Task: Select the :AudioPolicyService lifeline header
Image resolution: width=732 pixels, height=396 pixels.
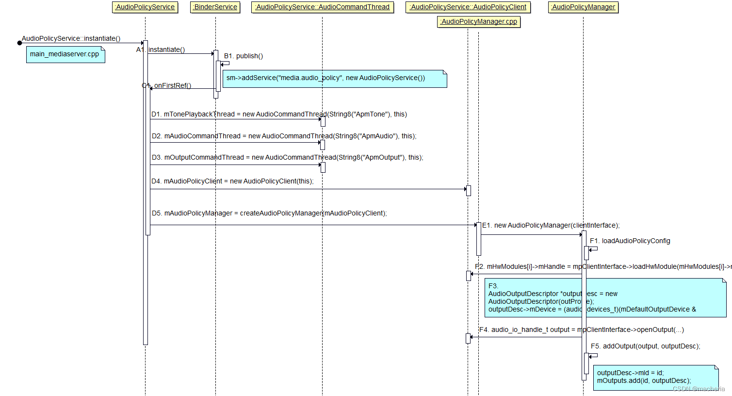Action: pos(145,7)
